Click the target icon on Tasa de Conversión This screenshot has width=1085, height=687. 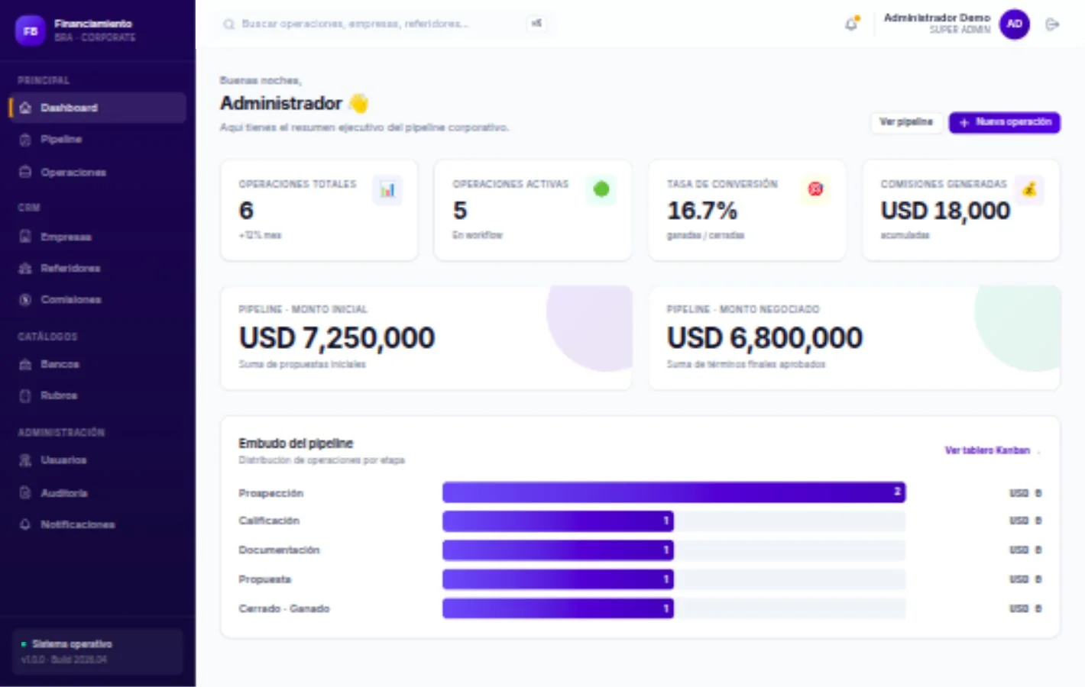coord(815,189)
